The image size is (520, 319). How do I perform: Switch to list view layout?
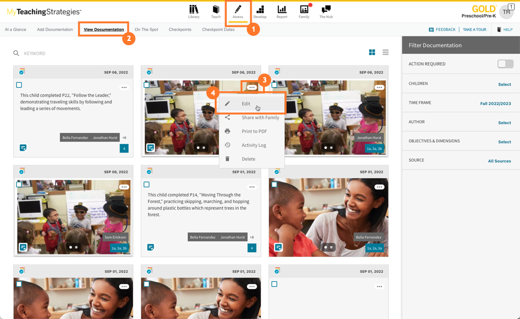coord(385,52)
